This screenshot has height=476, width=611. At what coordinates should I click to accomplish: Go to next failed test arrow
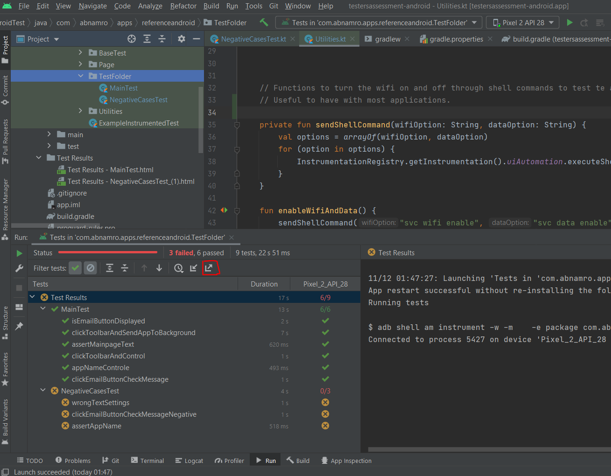(x=159, y=268)
